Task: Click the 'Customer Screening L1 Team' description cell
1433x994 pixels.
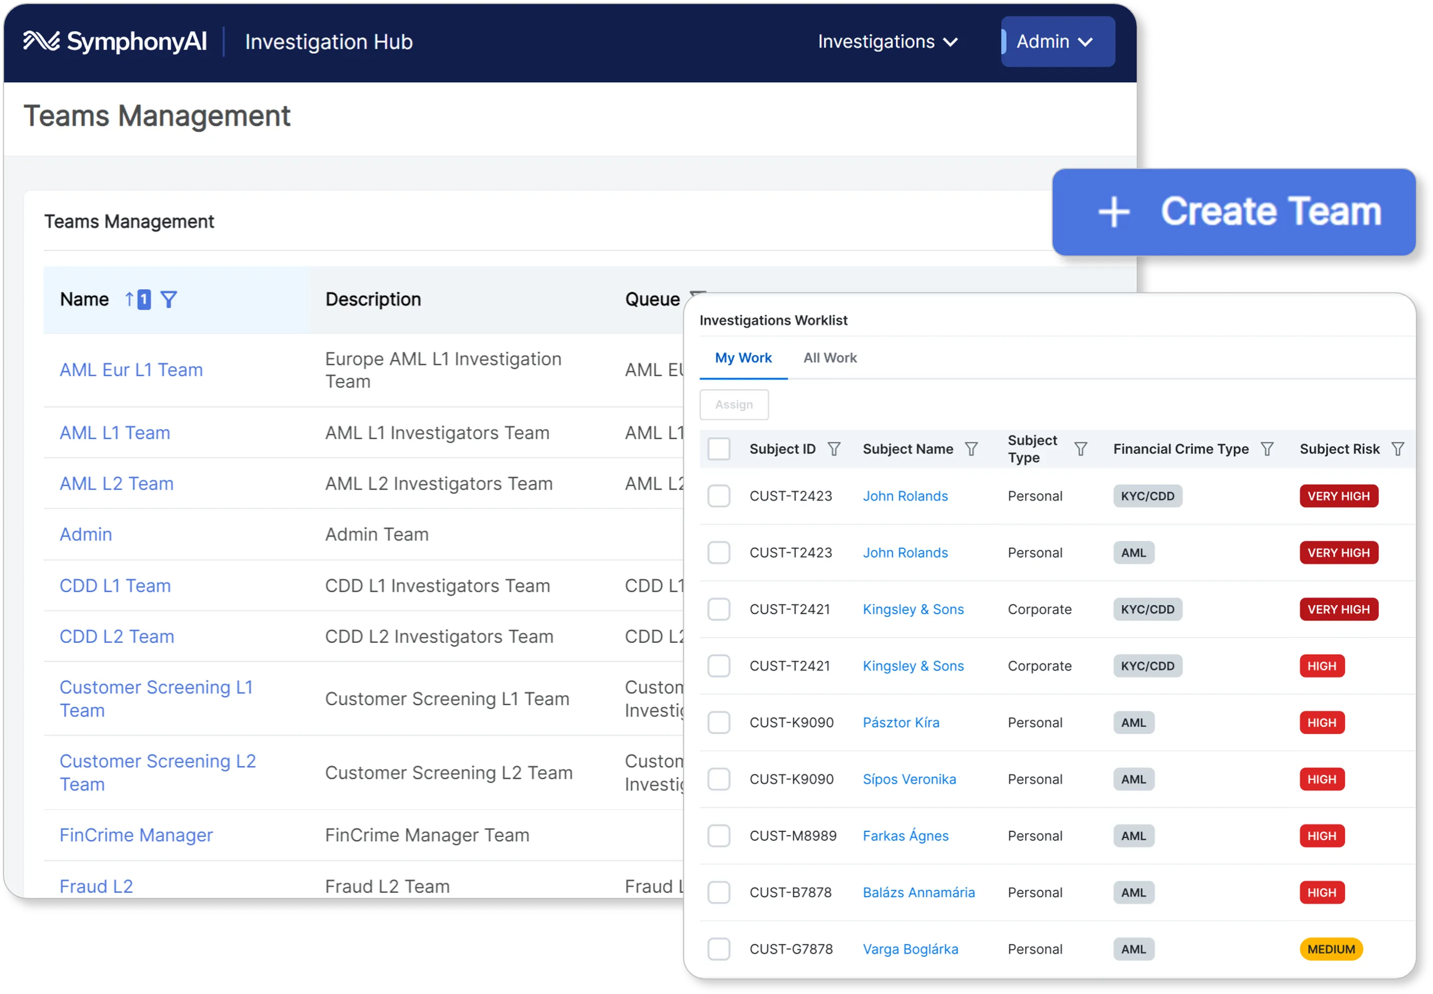Action: [447, 700]
